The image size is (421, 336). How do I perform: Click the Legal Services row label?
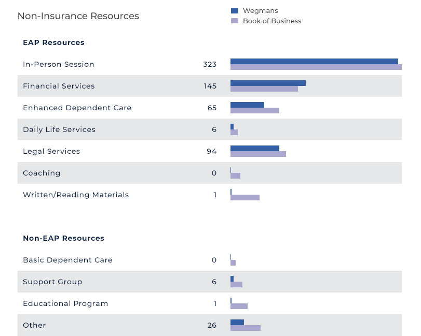tap(51, 152)
